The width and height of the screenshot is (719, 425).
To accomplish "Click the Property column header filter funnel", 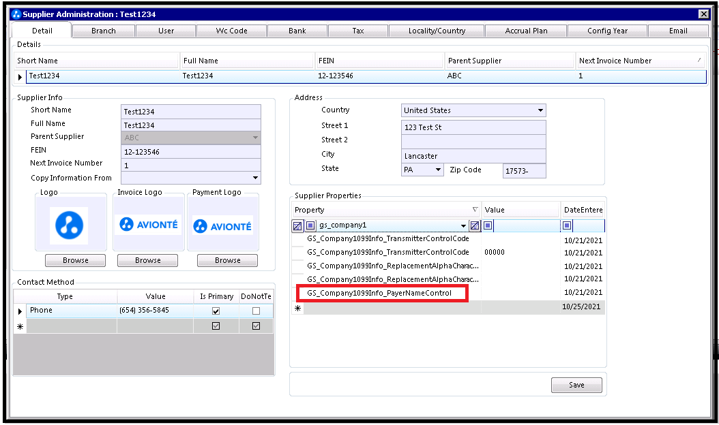I will [475, 210].
